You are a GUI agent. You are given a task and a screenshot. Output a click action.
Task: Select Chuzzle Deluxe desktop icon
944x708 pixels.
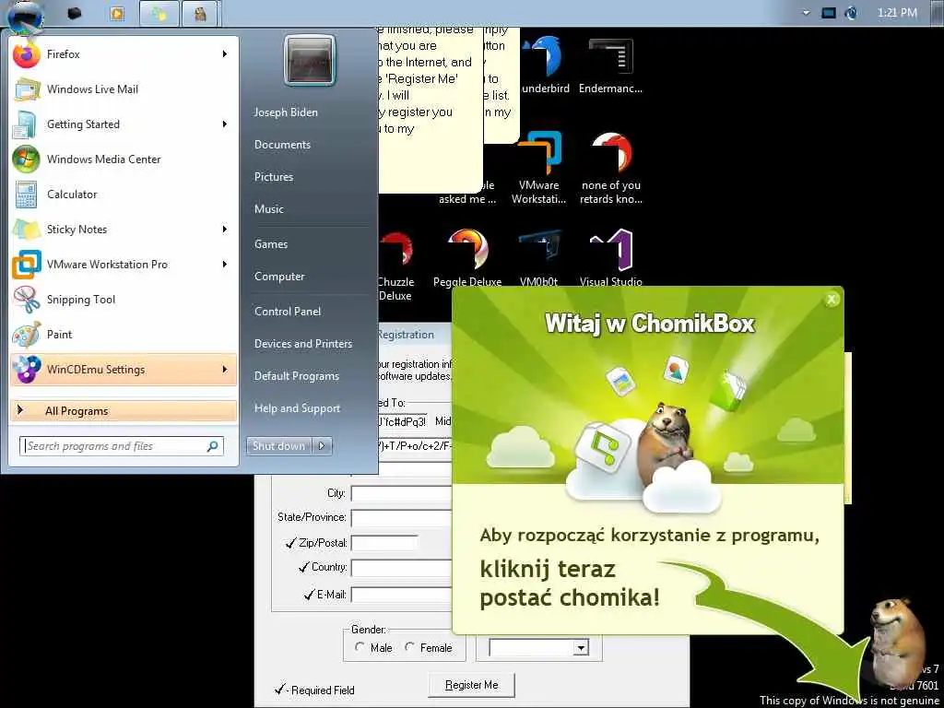pos(395,265)
